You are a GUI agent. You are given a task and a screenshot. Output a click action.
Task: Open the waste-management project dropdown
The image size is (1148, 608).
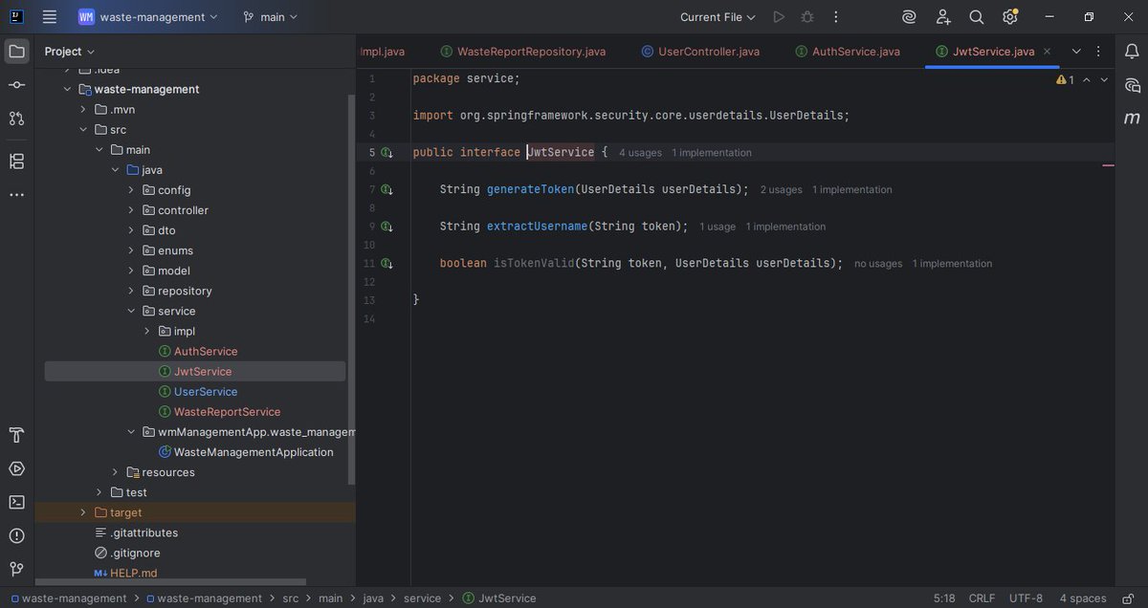click(148, 17)
